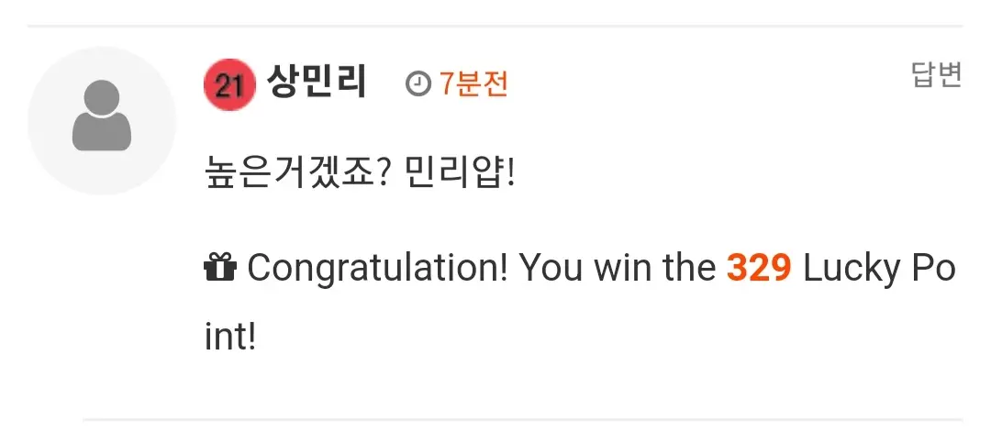Click the clock icon beside 7분전
Image resolution: width=991 pixels, height=432 pixels.
coord(418,84)
